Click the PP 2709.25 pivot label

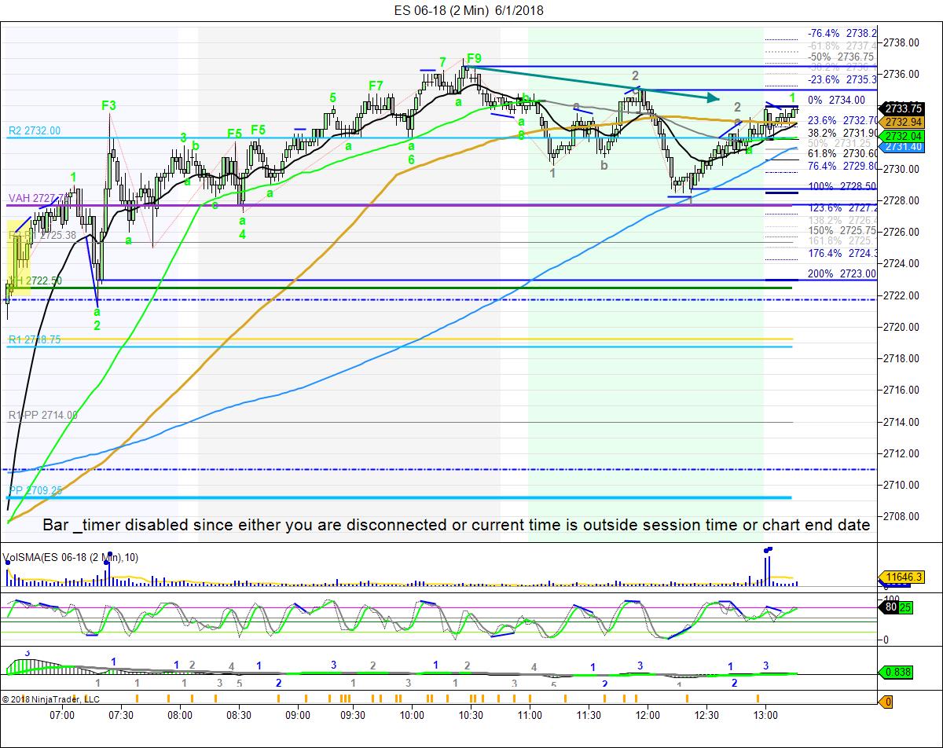35,490
